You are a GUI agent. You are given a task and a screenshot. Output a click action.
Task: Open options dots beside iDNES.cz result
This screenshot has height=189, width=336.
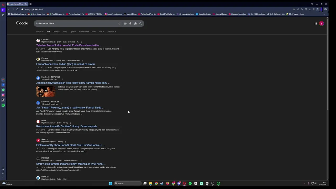click(82, 42)
